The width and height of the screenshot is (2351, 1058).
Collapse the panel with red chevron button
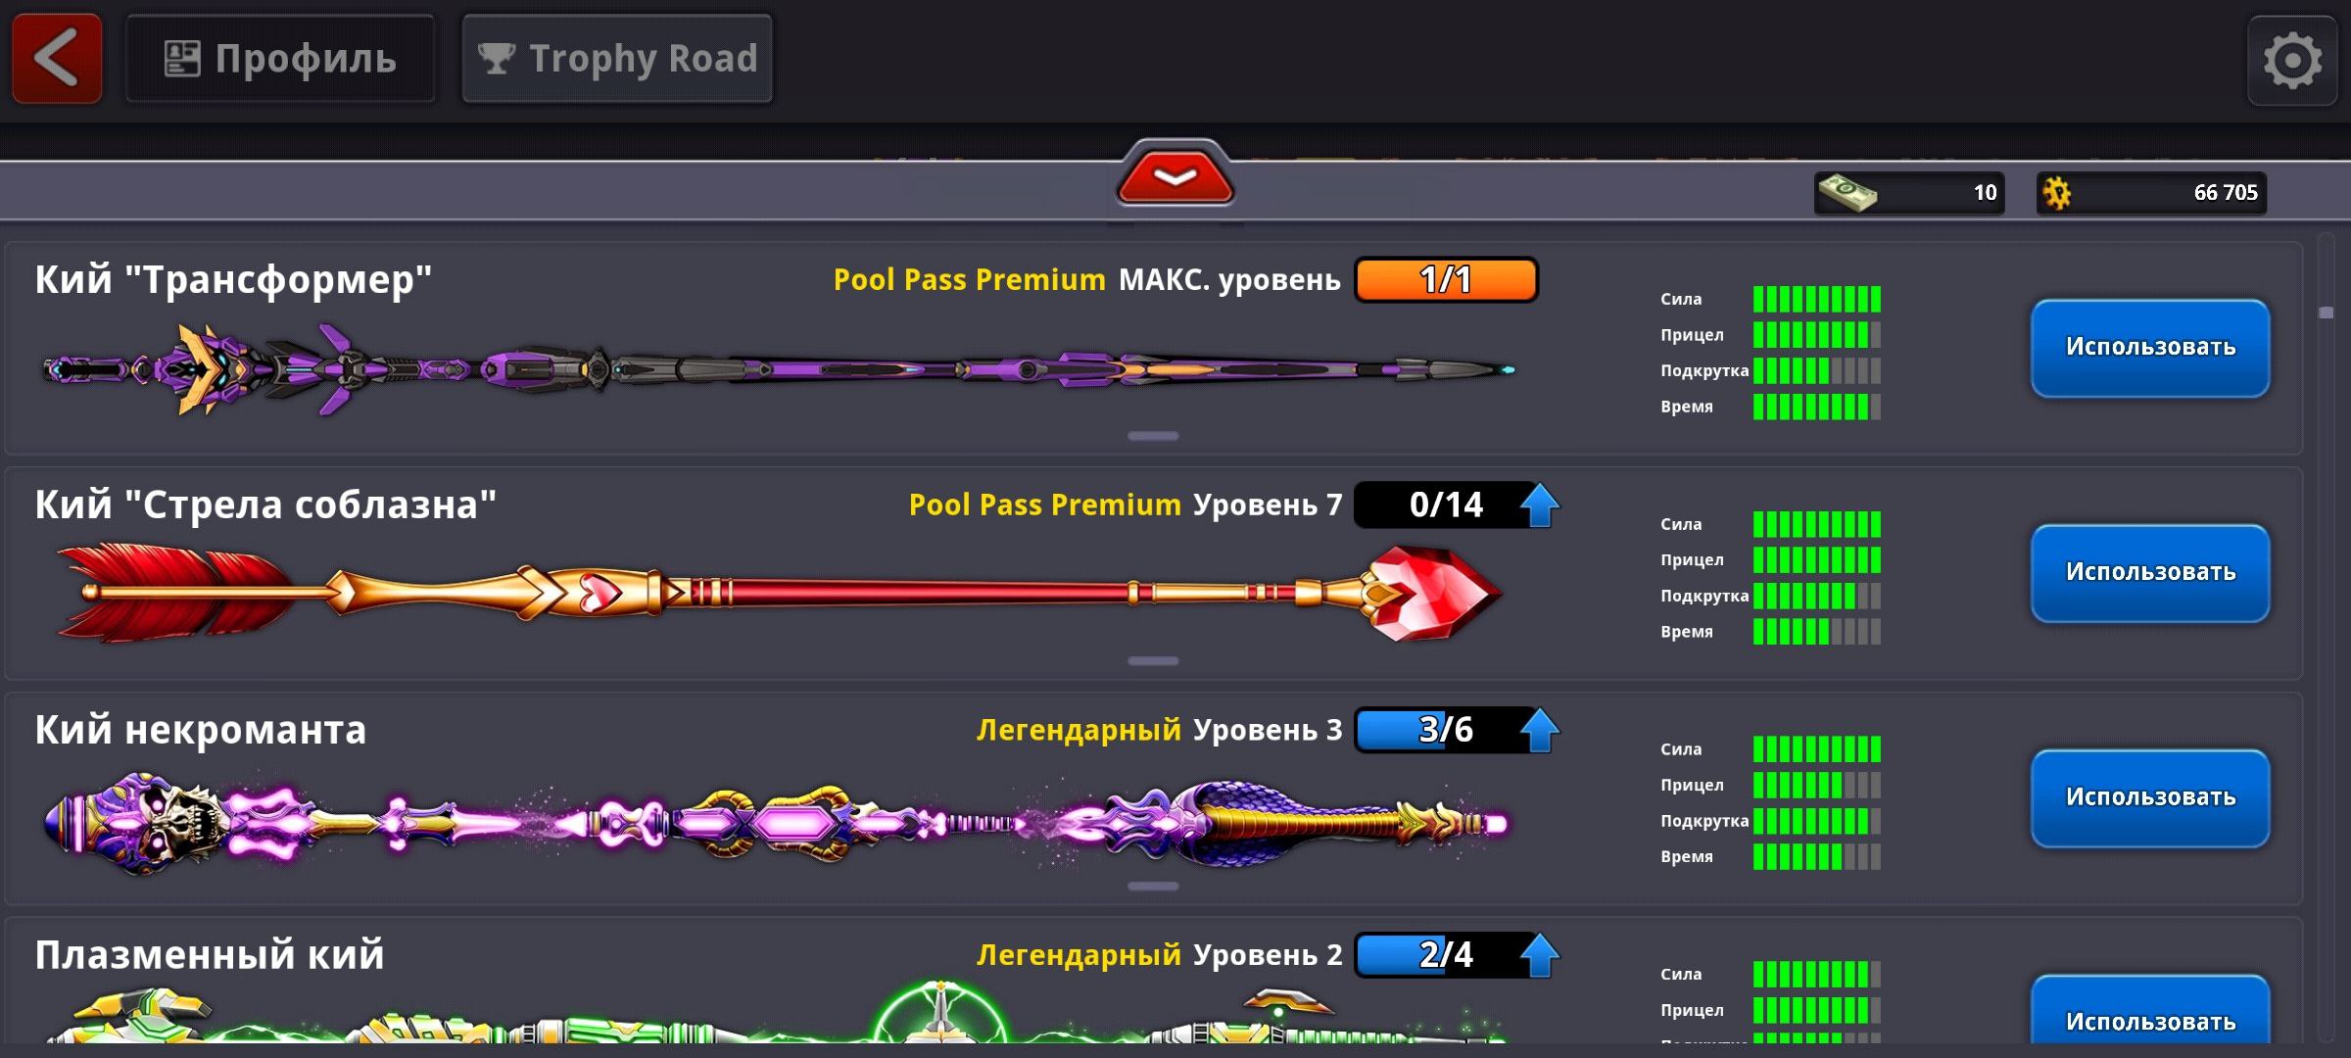1175,175
